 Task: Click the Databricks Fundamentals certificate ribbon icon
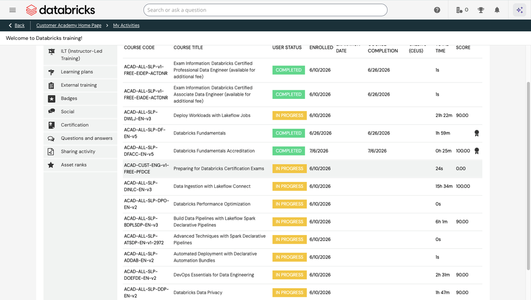[476, 133]
